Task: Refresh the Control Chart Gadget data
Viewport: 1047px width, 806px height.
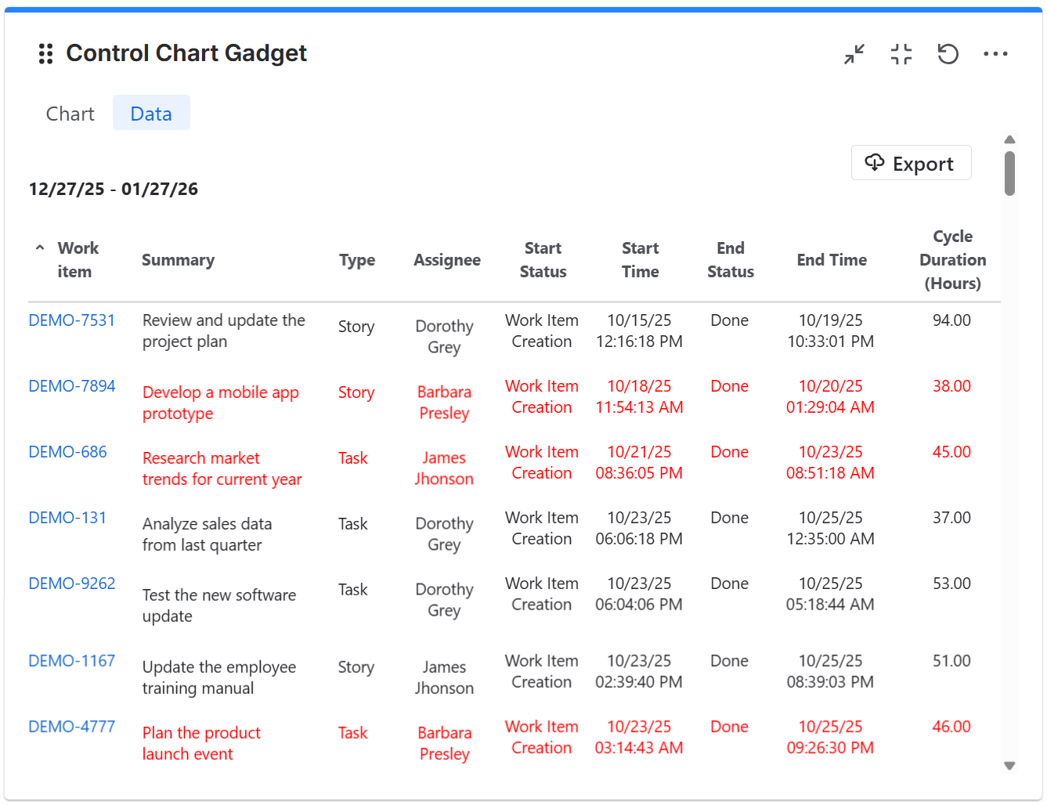Action: pyautogui.click(x=948, y=54)
